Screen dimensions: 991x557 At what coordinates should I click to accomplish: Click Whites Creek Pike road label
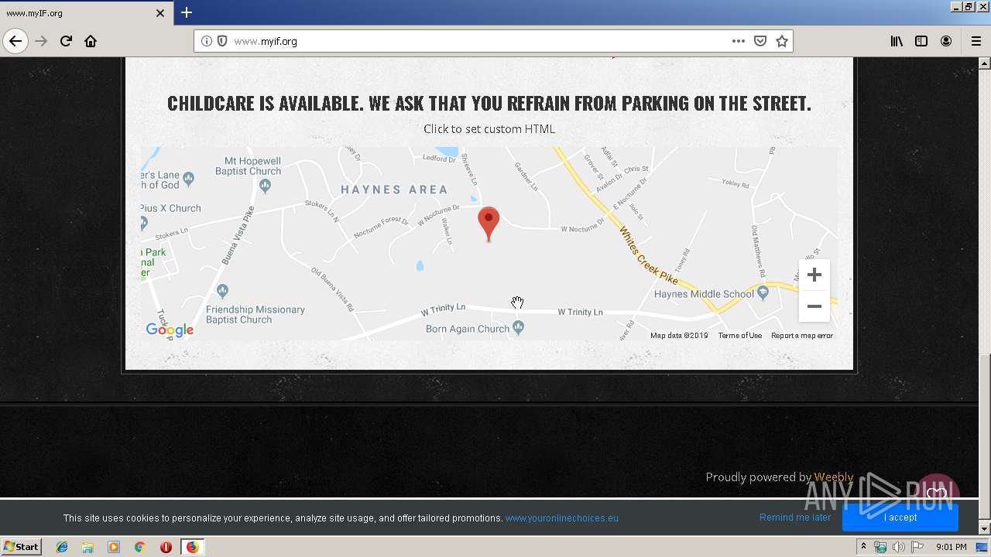(x=649, y=255)
